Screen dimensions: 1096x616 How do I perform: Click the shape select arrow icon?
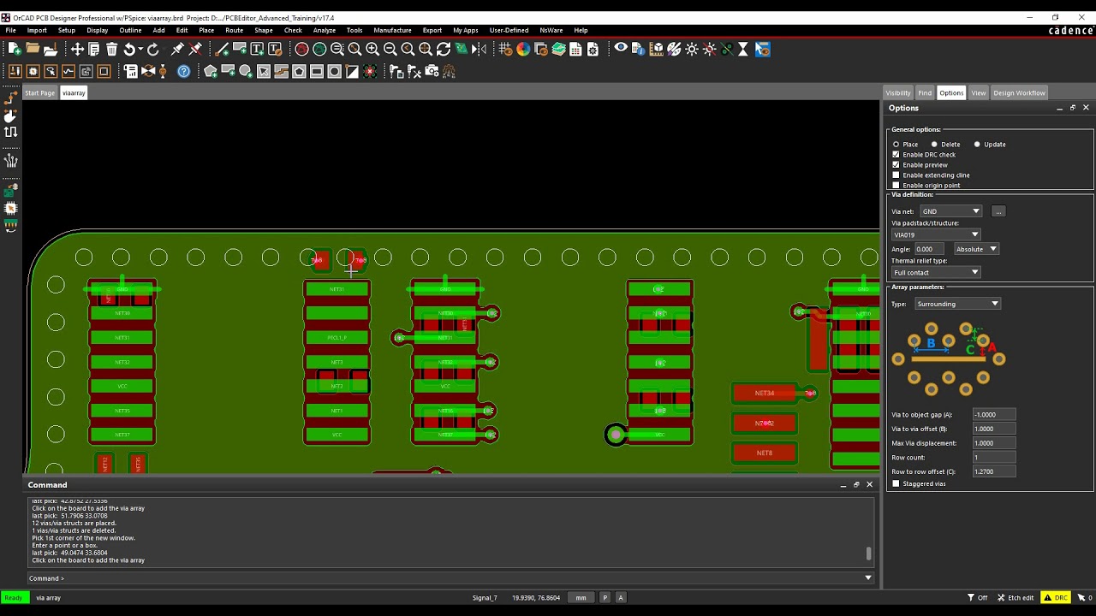pyautogui.click(x=264, y=71)
